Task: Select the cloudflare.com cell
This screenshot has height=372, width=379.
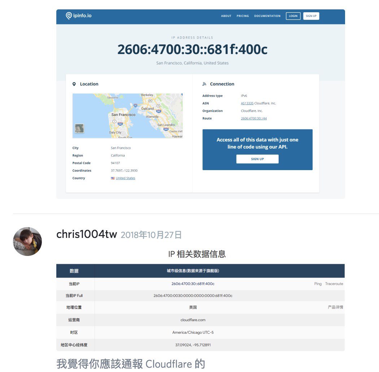Action: point(193,320)
